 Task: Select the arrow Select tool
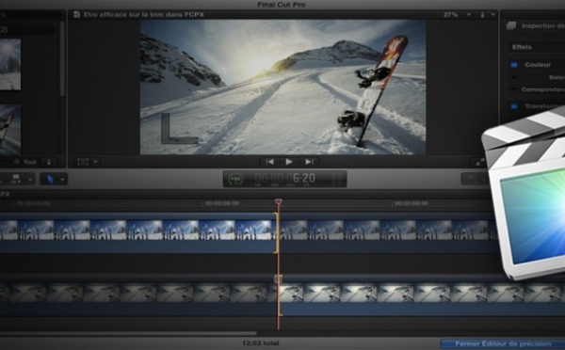51,179
